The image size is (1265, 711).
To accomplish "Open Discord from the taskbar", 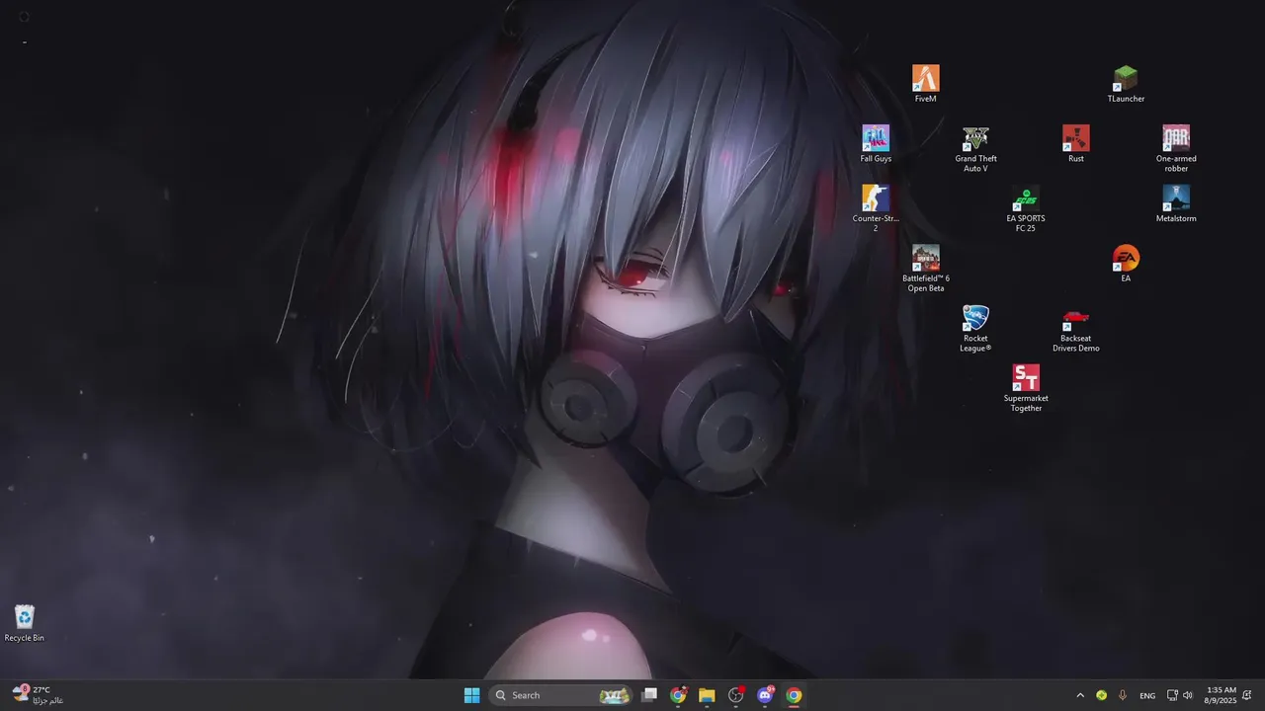I will (765, 695).
